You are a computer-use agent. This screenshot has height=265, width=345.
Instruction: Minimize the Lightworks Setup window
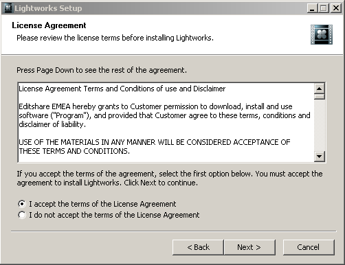[312, 8]
